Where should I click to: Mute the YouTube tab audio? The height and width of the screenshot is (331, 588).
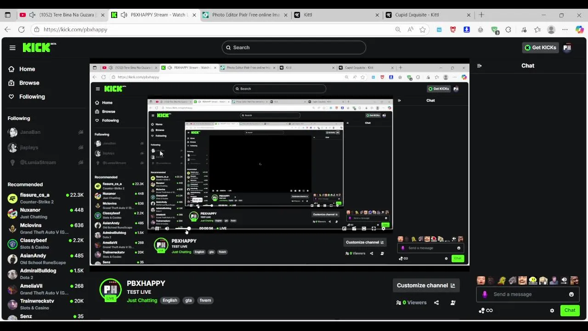[32, 15]
